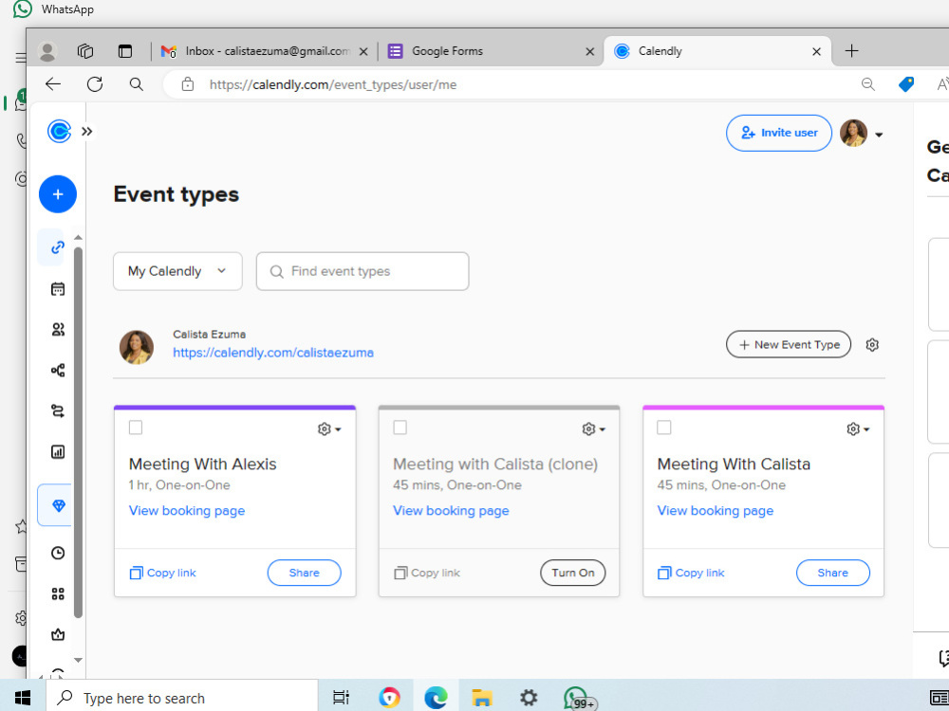Open Analytics bar chart icon in sidebar
The height and width of the screenshot is (711, 949).
pyautogui.click(x=58, y=451)
